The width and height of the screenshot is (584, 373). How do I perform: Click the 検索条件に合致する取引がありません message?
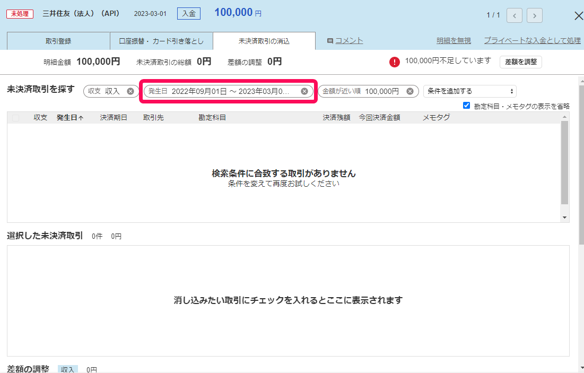pos(284,174)
